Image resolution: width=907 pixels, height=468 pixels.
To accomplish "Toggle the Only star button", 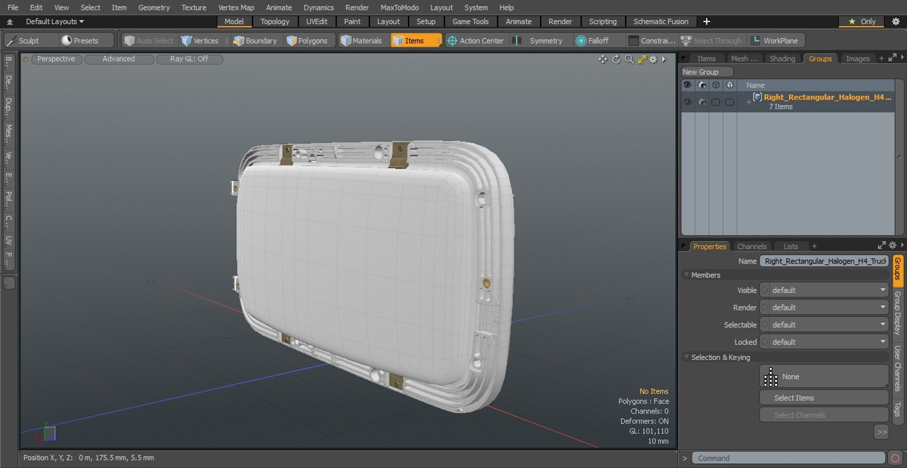I will [x=862, y=21].
